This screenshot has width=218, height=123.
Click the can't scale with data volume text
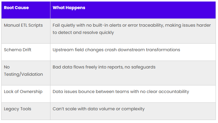pyautogui.click(x=99, y=109)
